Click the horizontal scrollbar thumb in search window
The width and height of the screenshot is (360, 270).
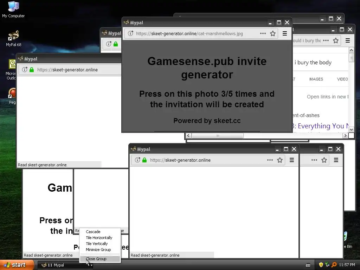[218, 135]
